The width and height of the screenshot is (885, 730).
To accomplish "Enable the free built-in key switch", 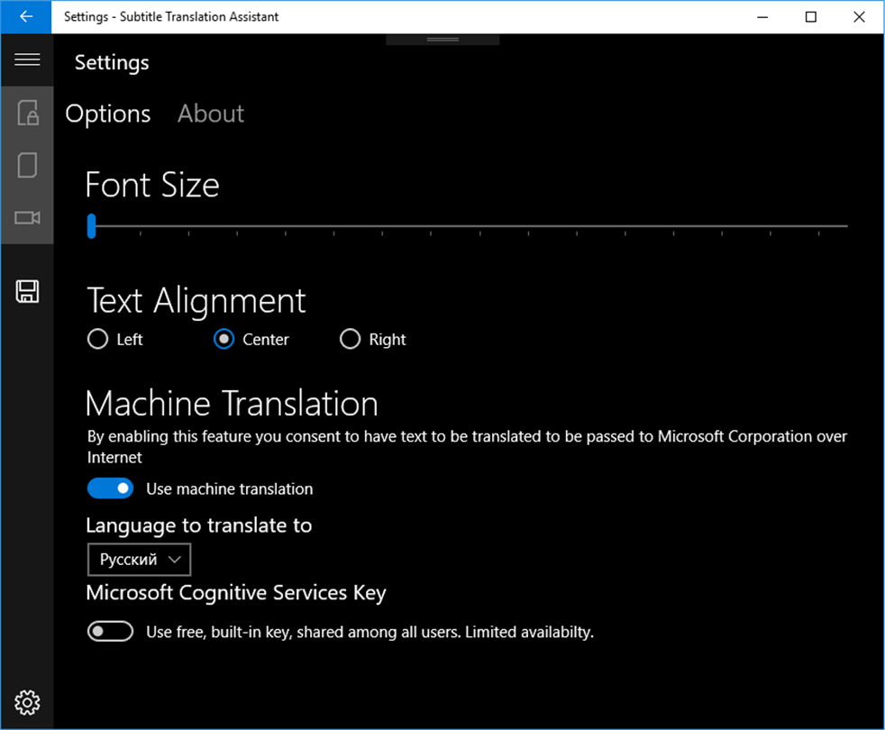I will tap(110, 632).
